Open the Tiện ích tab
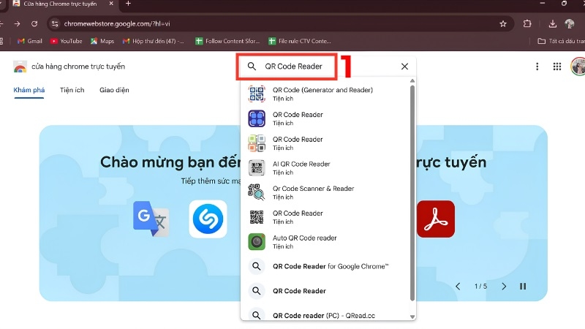Viewport: 585px width, 329px height. click(x=72, y=90)
